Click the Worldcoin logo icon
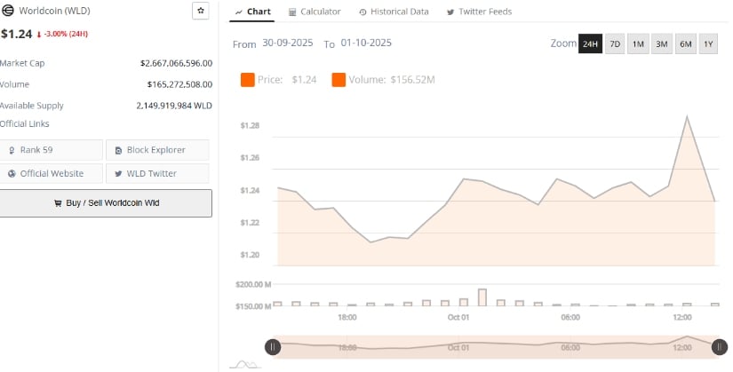This screenshot has height=372, width=733. point(8,11)
